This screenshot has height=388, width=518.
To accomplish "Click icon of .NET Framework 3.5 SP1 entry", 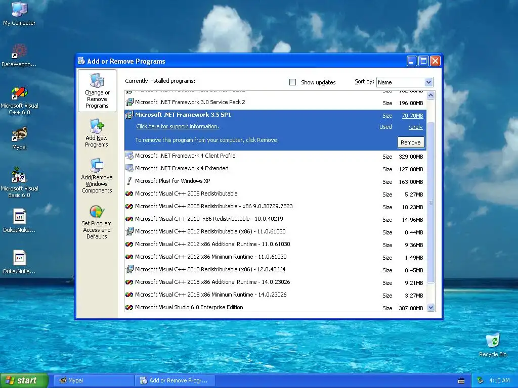I will click(x=129, y=115).
